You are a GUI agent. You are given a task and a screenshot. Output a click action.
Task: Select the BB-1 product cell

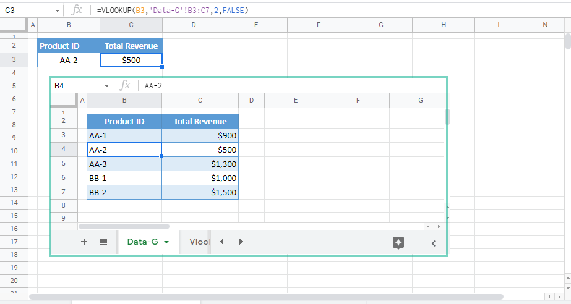(x=124, y=178)
